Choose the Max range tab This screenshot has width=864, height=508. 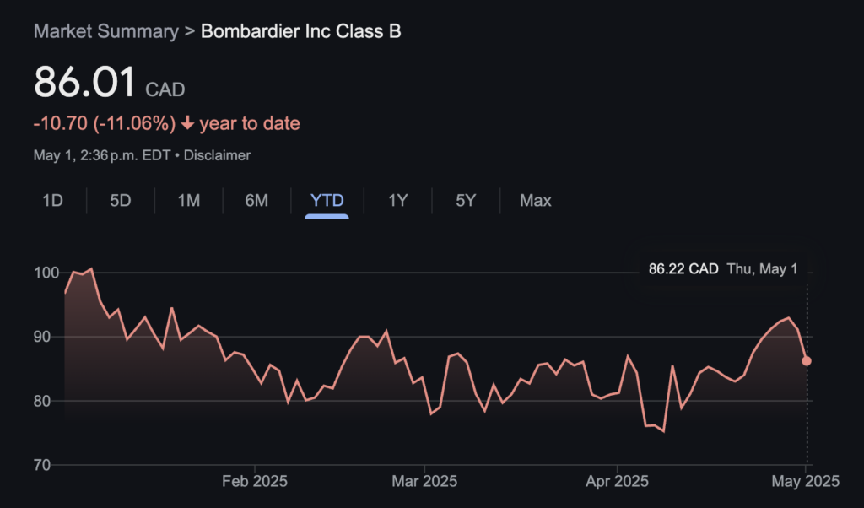[x=536, y=201]
